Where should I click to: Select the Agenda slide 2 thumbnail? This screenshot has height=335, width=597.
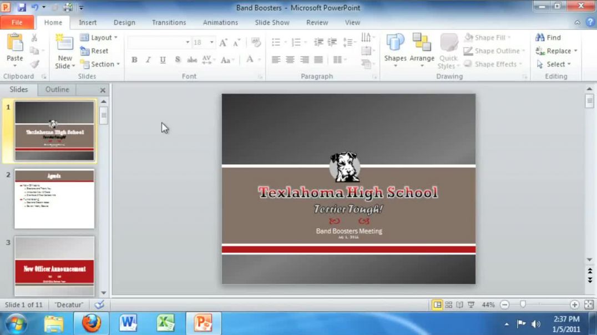pyautogui.click(x=54, y=199)
